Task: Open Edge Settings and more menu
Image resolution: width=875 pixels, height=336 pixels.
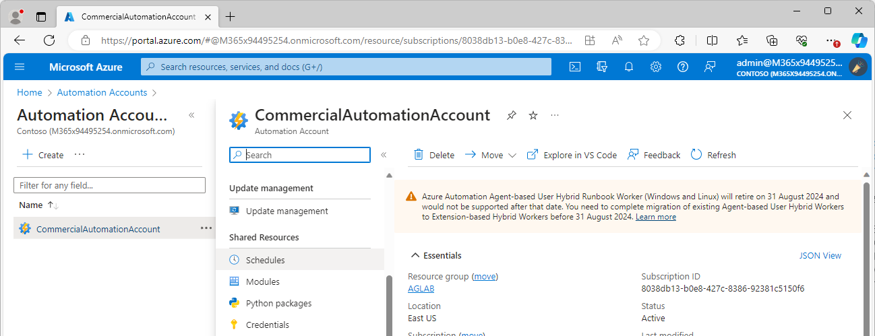Action: pos(832,40)
